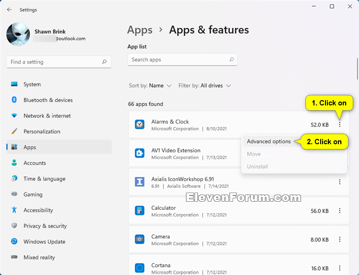Click the Camera app name
The height and width of the screenshot is (275, 359).
pos(160,237)
